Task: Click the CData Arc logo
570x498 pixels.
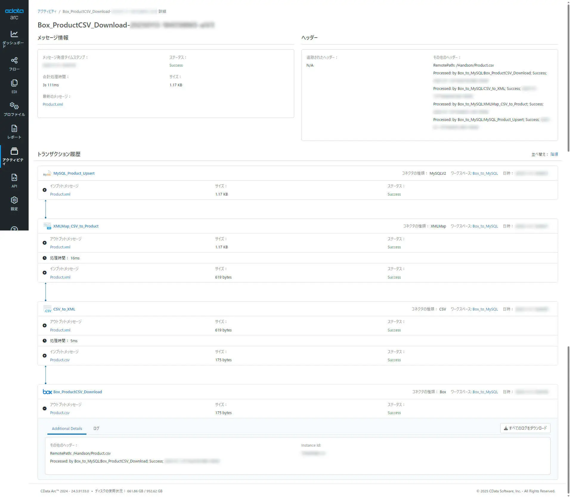Action: [14, 14]
